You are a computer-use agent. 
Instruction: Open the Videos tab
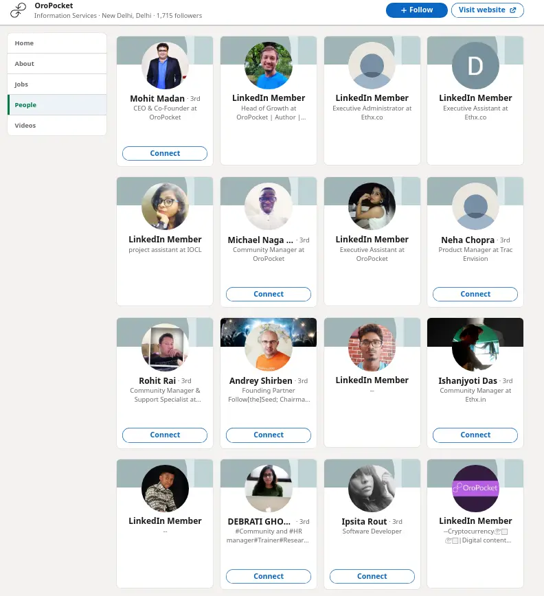57,125
